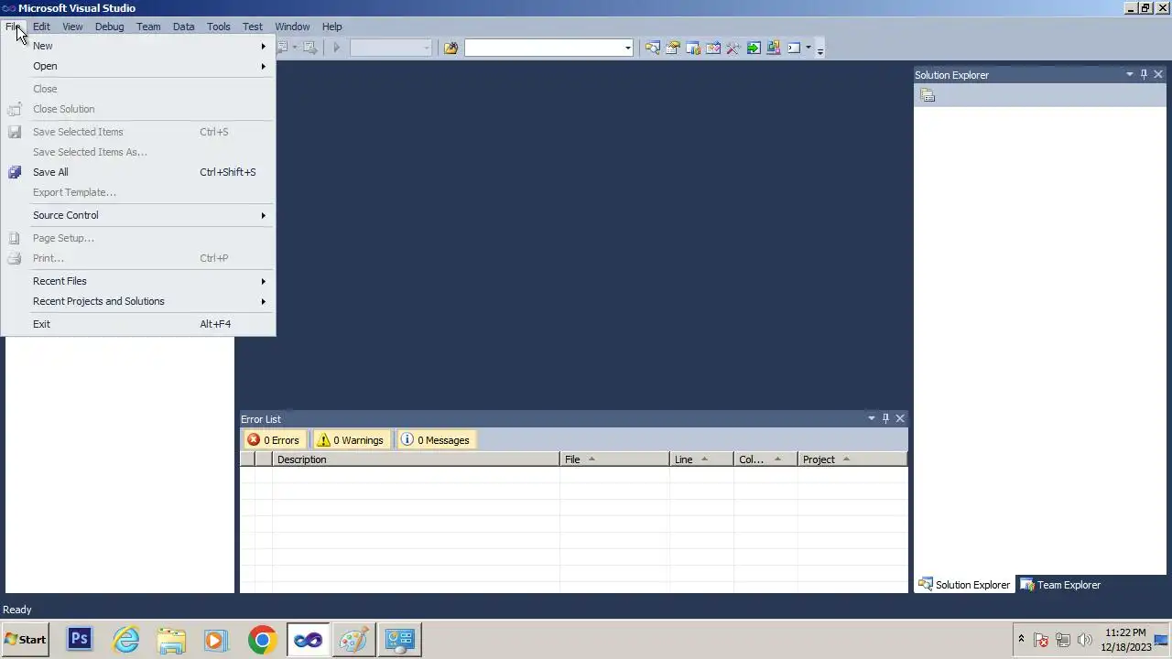Open the Paint taskbar icon
Viewport: 1172px width, 659px height.
[x=353, y=640]
